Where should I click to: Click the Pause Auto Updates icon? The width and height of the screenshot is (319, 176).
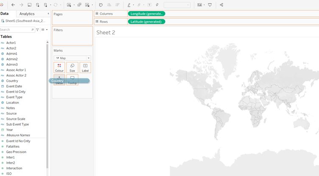pyautogui.click(x=45, y=5)
